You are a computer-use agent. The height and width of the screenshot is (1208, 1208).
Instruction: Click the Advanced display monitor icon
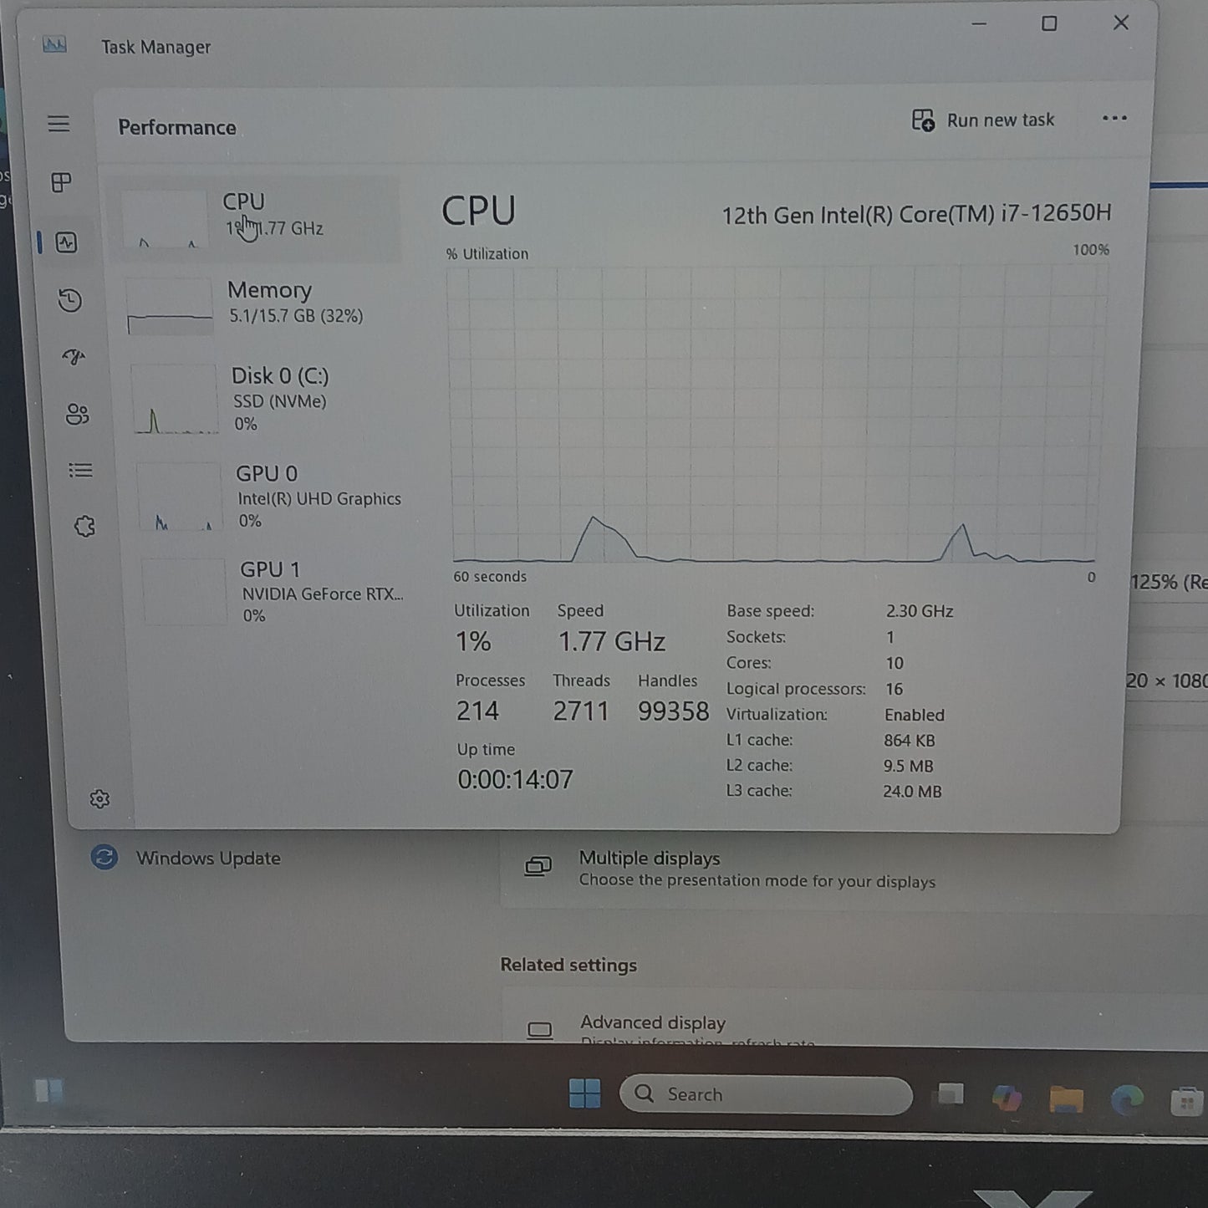click(x=540, y=1030)
